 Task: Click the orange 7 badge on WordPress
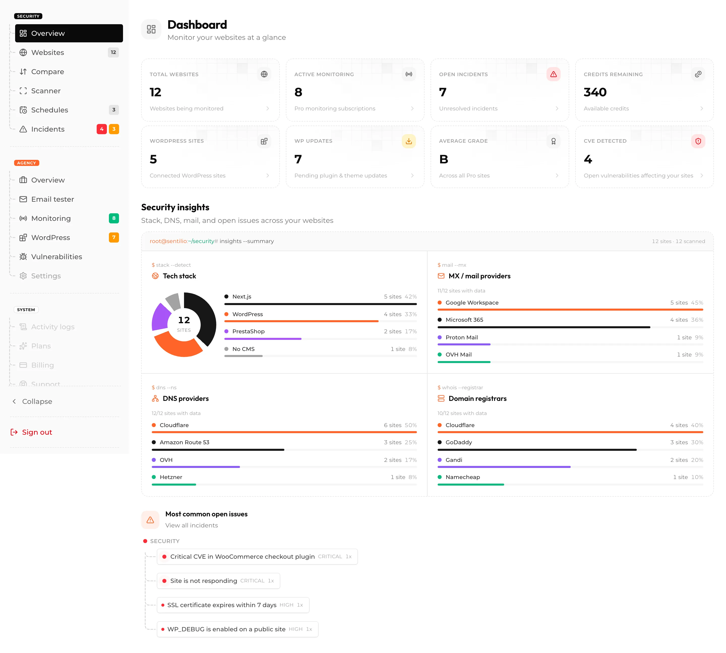point(114,238)
